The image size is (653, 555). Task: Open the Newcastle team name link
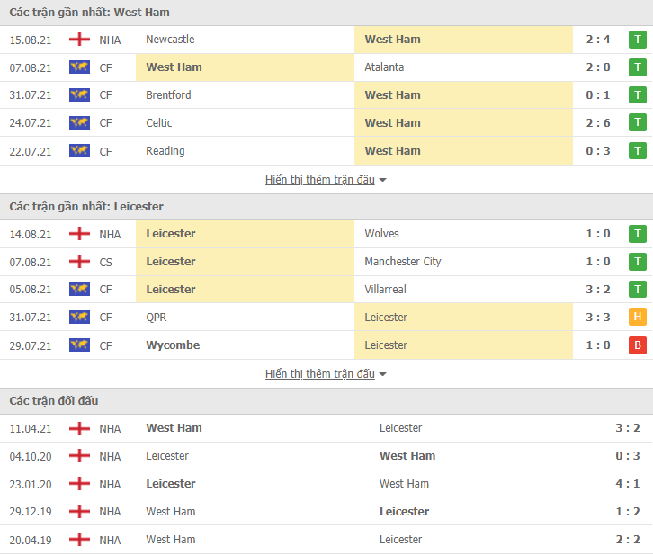(170, 40)
